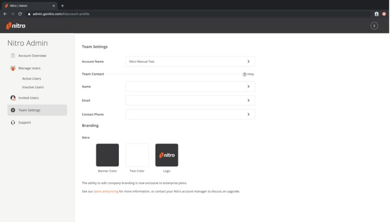390x222 pixels.
Task: Click the padlock site info icon
Action: [29, 14]
